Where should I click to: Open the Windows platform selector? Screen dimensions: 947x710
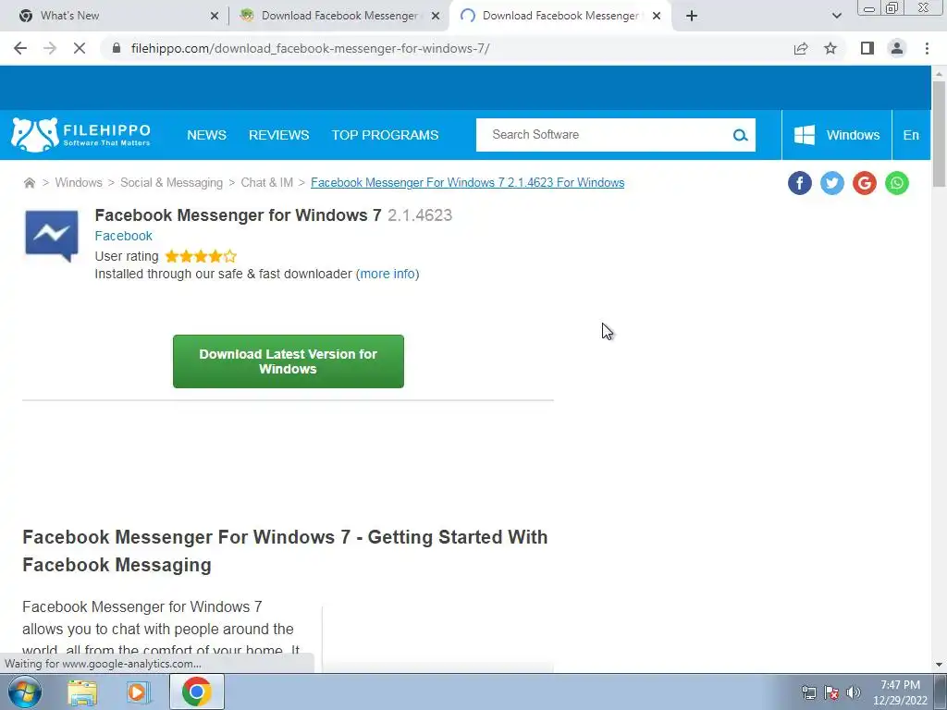[x=836, y=135]
